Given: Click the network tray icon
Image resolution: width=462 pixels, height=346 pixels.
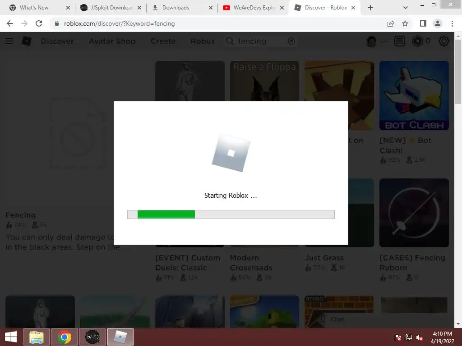Looking at the screenshot, I should (x=409, y=337).
